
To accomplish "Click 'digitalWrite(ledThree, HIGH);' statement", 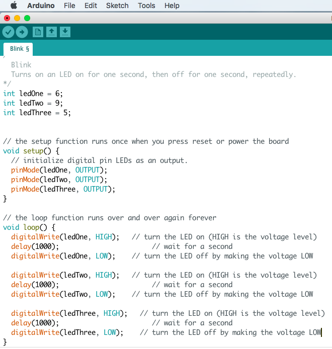I will (x=69, y=314).
